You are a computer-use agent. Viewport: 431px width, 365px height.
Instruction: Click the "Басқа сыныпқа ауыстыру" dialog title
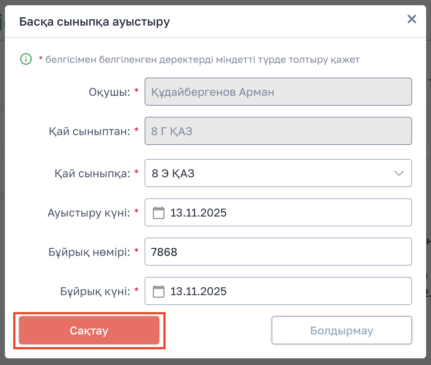click(94, 22)
